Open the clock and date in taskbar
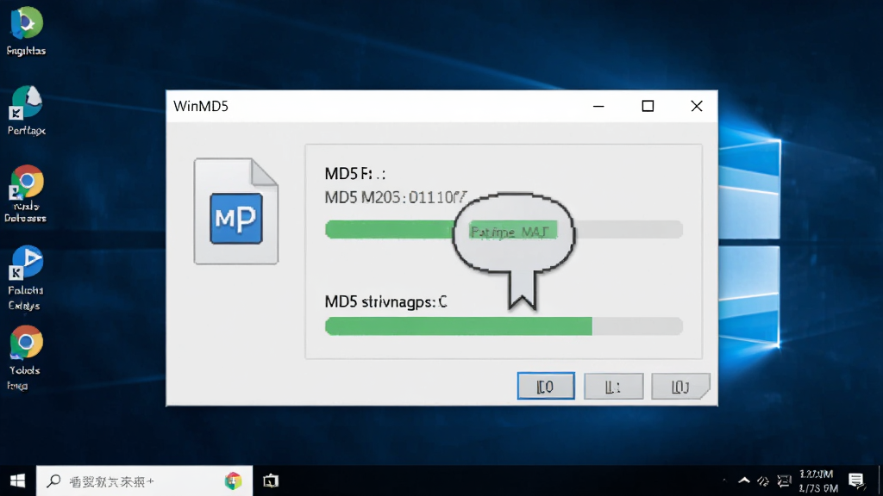Viewport: 883px width, 496px height. coord(818,480)
